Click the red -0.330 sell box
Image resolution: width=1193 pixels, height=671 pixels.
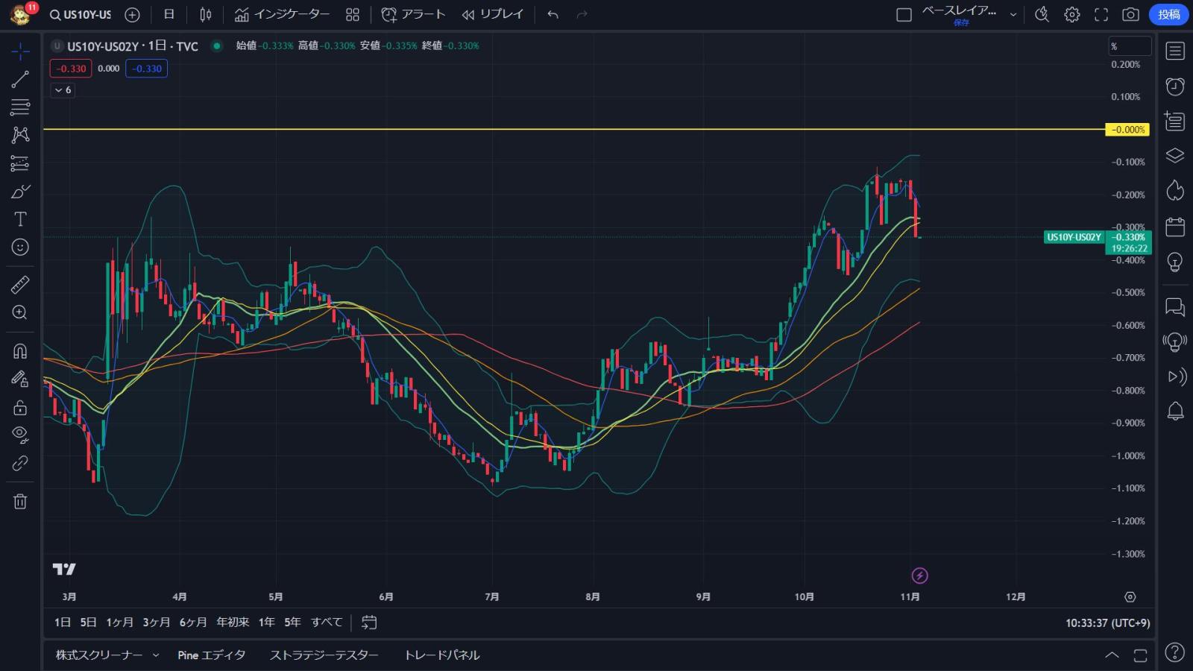72,69
